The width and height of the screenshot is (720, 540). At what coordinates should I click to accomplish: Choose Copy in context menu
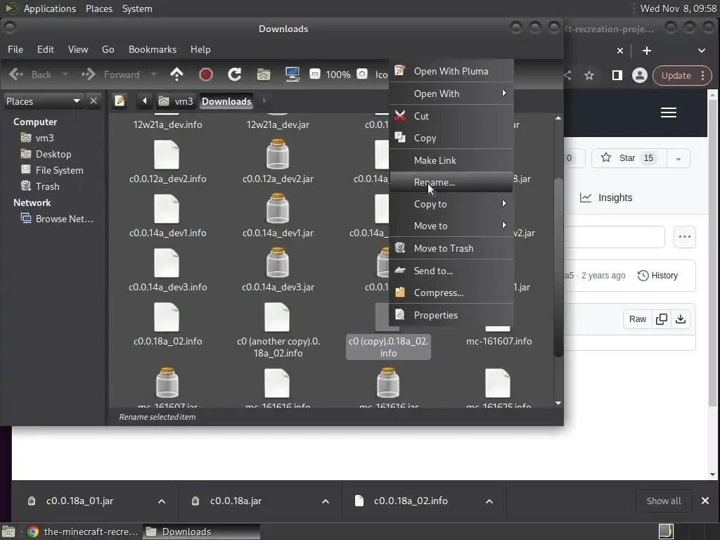click(451, 139)
